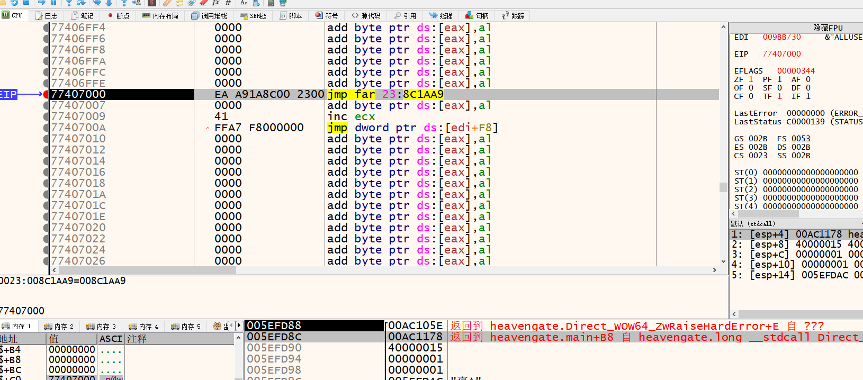Select the 地址 column header in dump

(x=23, y=339)
